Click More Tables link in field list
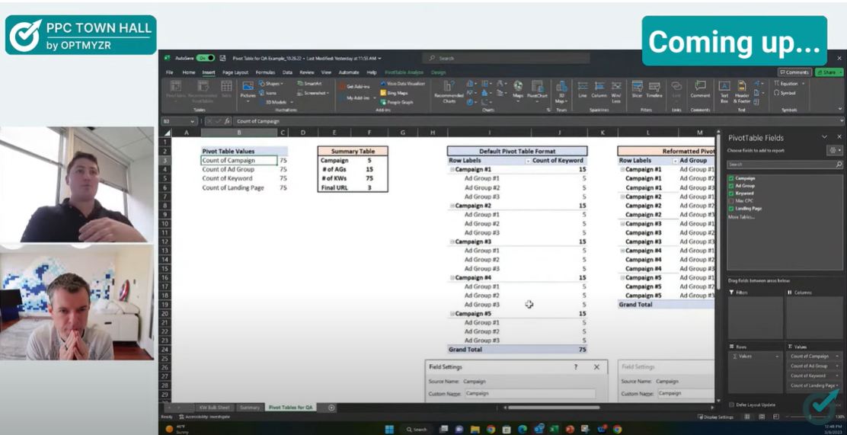The height and width of the screenshot is (435, 847). [x=740, y=216]
